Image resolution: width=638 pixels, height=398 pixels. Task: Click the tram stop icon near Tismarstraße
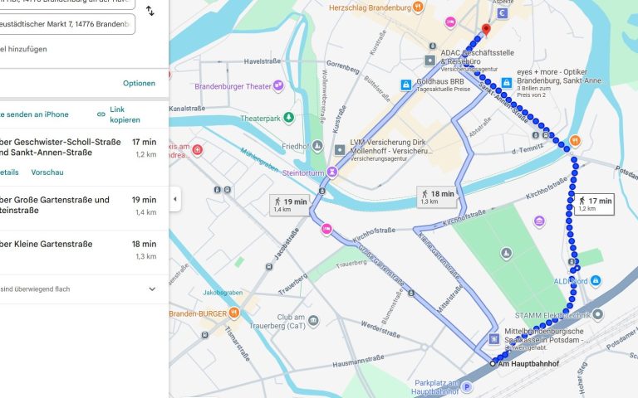(x=205, y=335)
